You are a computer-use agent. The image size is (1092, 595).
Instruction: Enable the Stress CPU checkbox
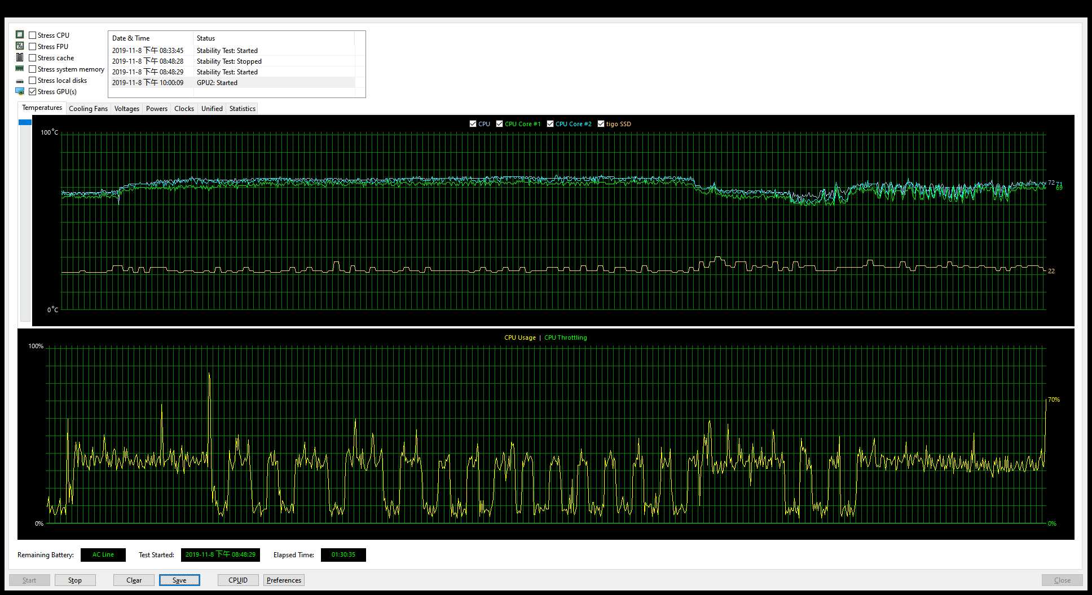(32, 35)
